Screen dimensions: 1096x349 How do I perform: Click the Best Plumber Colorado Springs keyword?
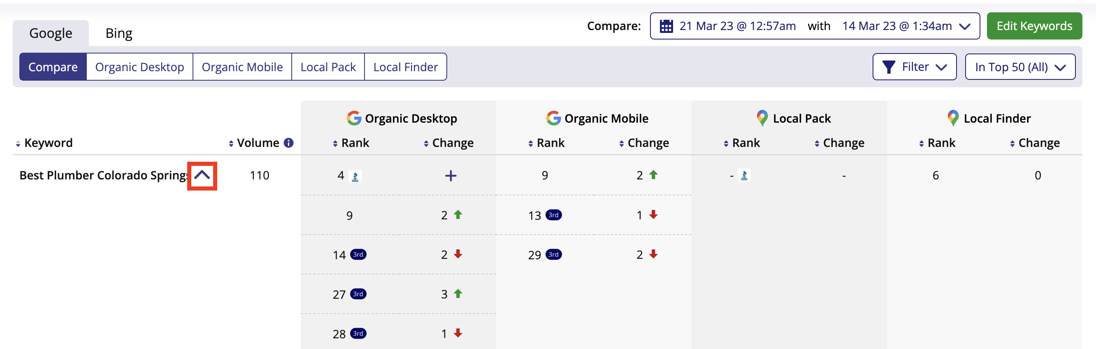click(104, 175)
